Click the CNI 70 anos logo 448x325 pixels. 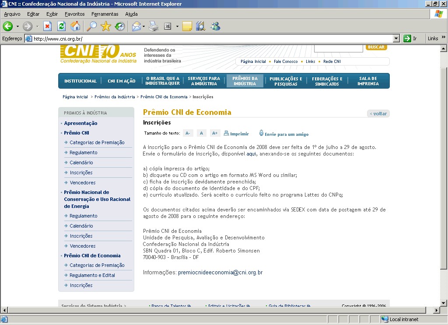tap(98, 54)
